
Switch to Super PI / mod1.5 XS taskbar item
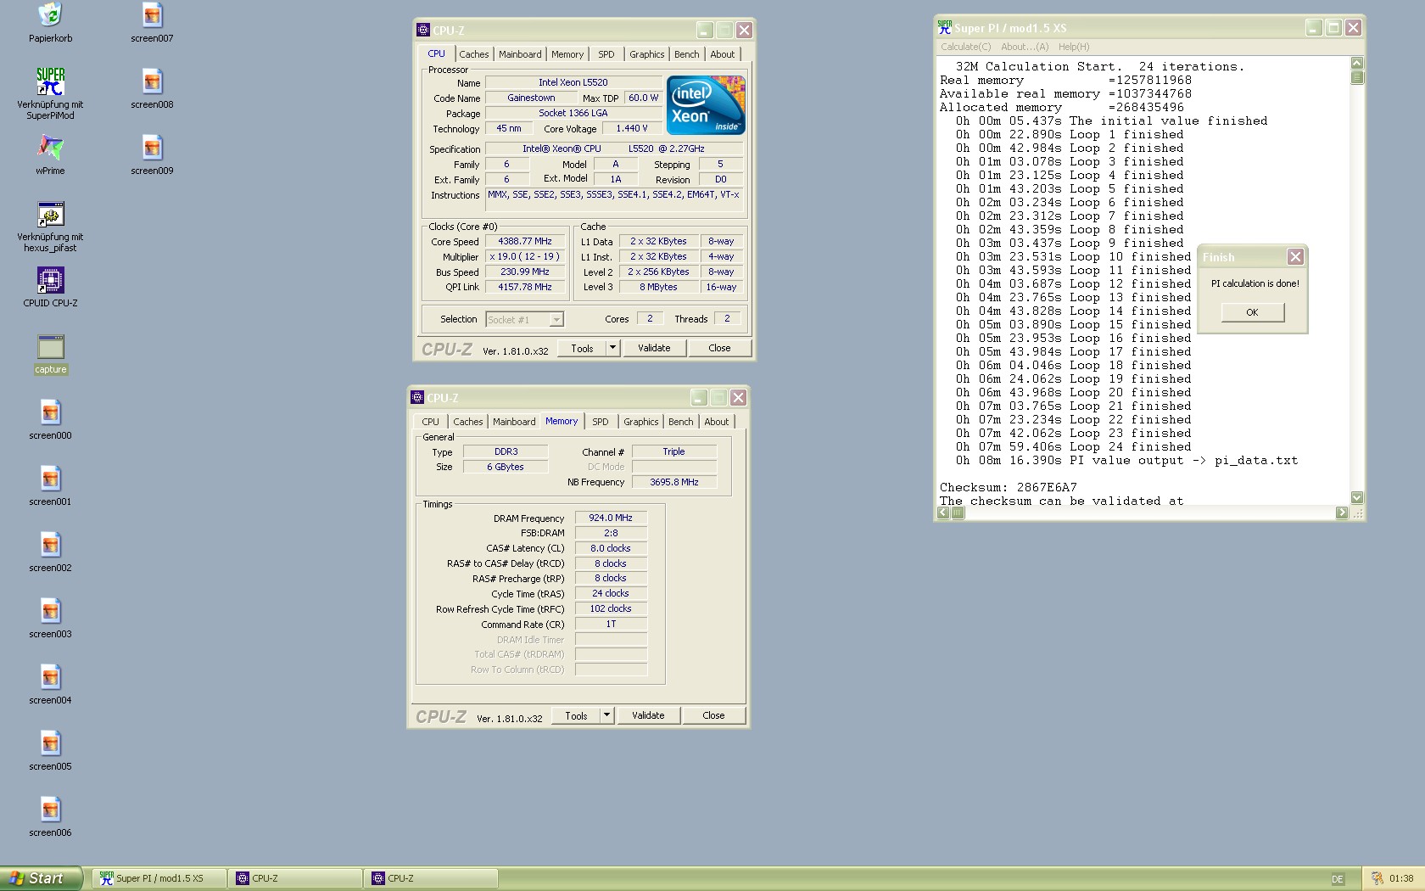[159, 878]
